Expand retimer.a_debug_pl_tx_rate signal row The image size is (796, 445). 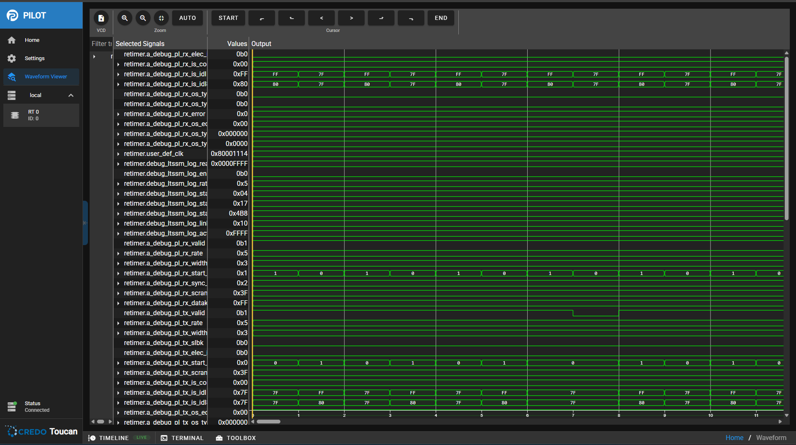118,323
